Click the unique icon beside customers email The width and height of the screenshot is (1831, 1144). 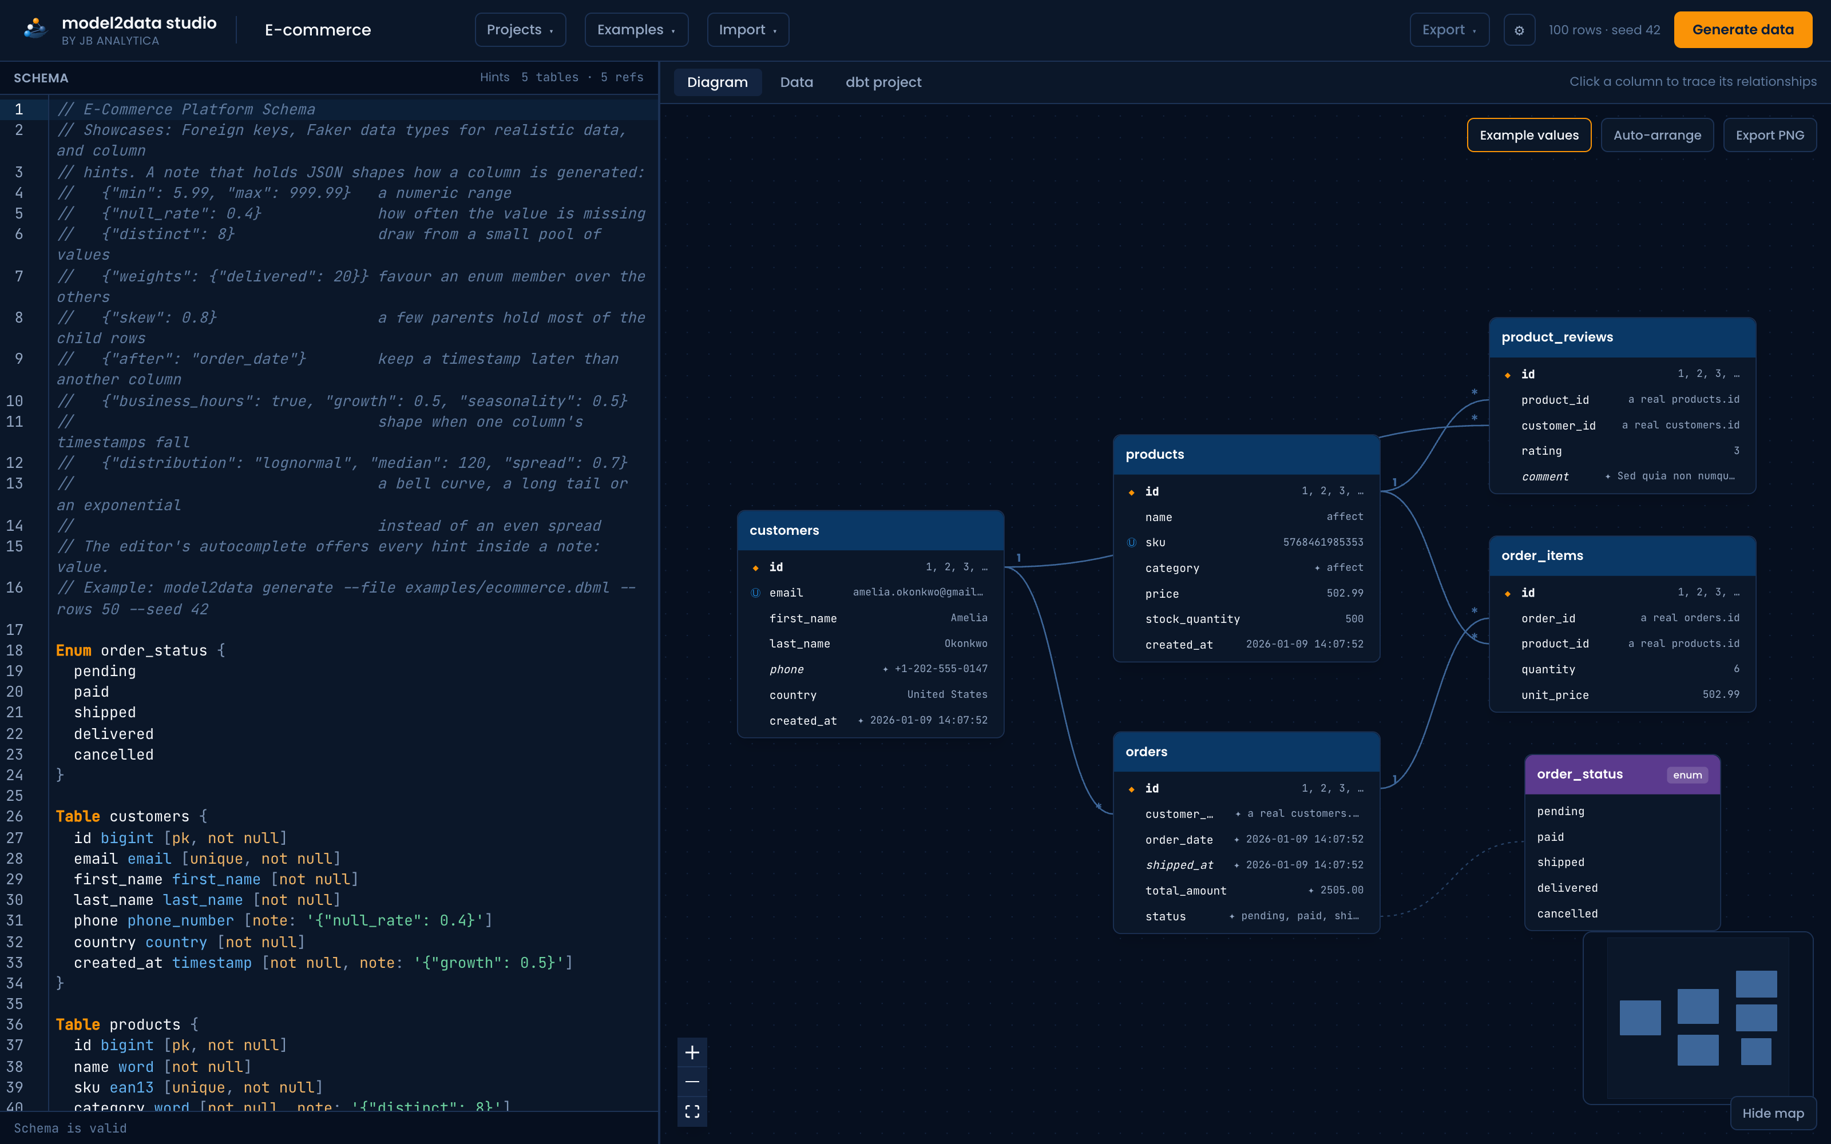(x=755, y=593)
